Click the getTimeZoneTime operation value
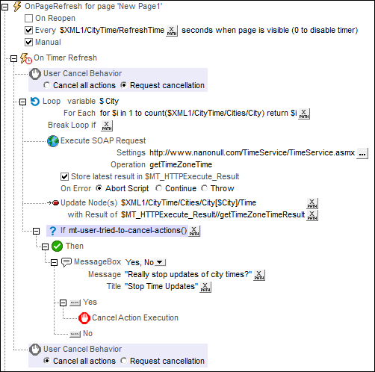Image resolution: width=375 pixels, height=372 pixels. pos(181,164)
